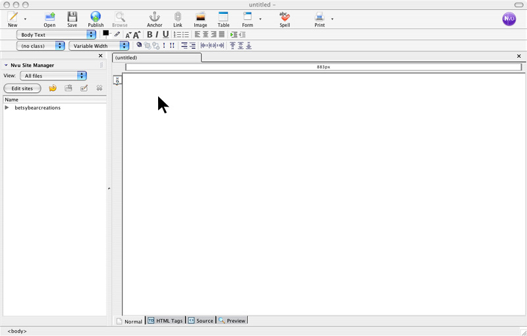This screenshot has height=336, width=527.
Task: Decrease font size with smaller A icon
Action: click(128, 35)
